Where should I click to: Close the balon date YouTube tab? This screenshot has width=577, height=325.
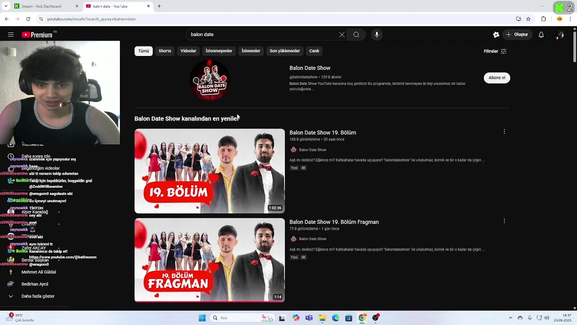click(148, 6)
